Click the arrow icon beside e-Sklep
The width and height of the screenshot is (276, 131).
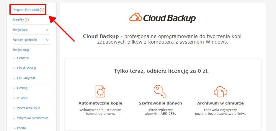click(x=14, y=98)
